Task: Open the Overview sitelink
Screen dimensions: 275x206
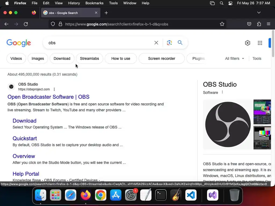Action: (x=24, y=156)
